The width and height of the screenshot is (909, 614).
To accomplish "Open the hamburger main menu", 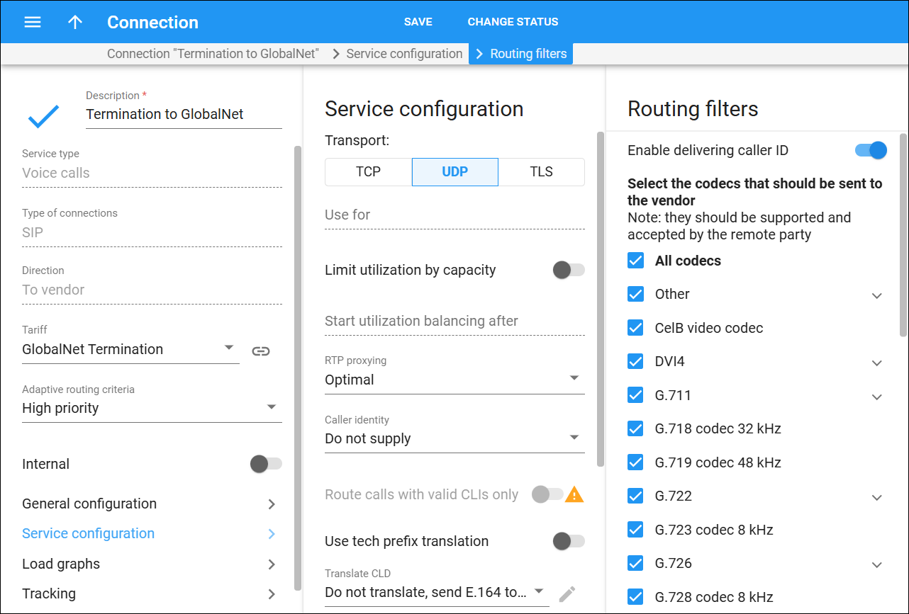I will [x=33, y=22].
